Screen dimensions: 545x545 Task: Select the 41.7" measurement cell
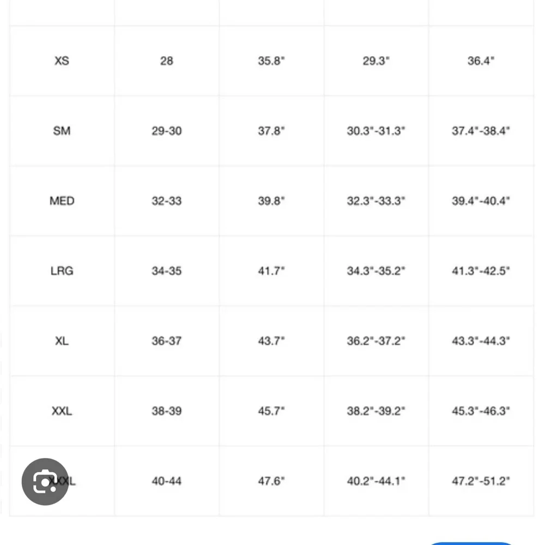[x=271, y=271]
